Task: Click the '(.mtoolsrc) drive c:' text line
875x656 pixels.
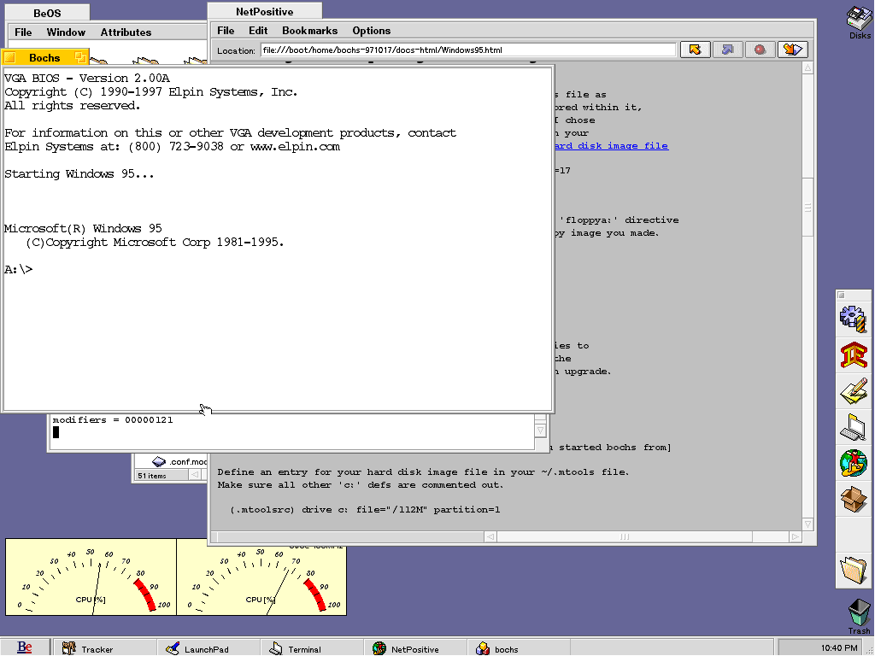Action: (365, 509)
